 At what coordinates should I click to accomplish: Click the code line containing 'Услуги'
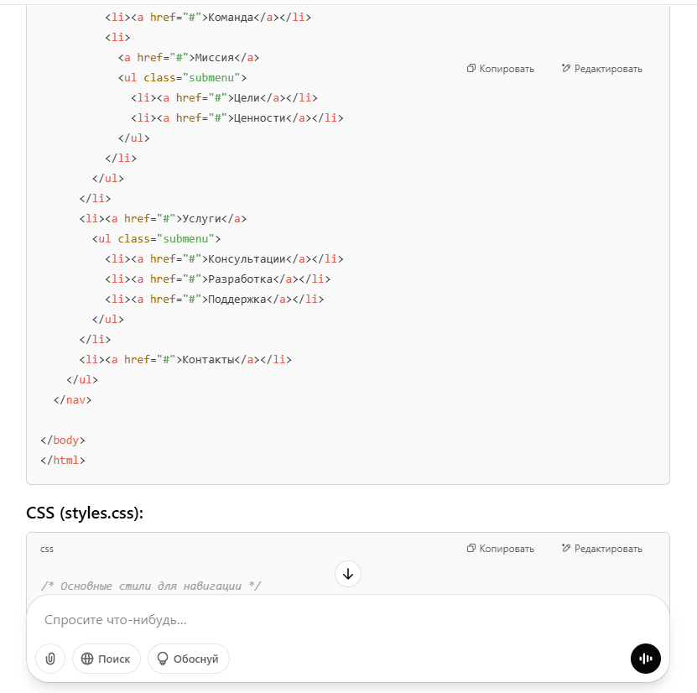click(x=163, y=219)
